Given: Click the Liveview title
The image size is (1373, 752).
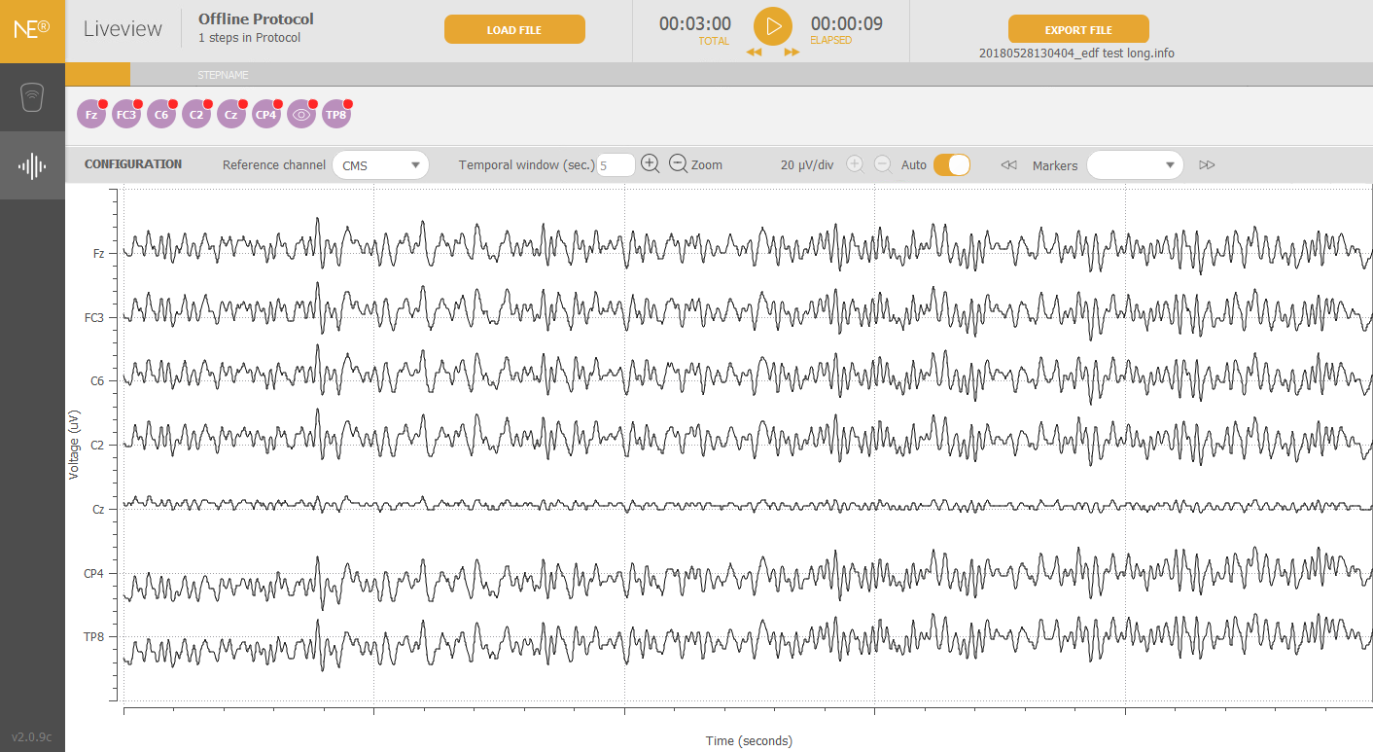Looking at the screenshot, I should click(123, 28).
